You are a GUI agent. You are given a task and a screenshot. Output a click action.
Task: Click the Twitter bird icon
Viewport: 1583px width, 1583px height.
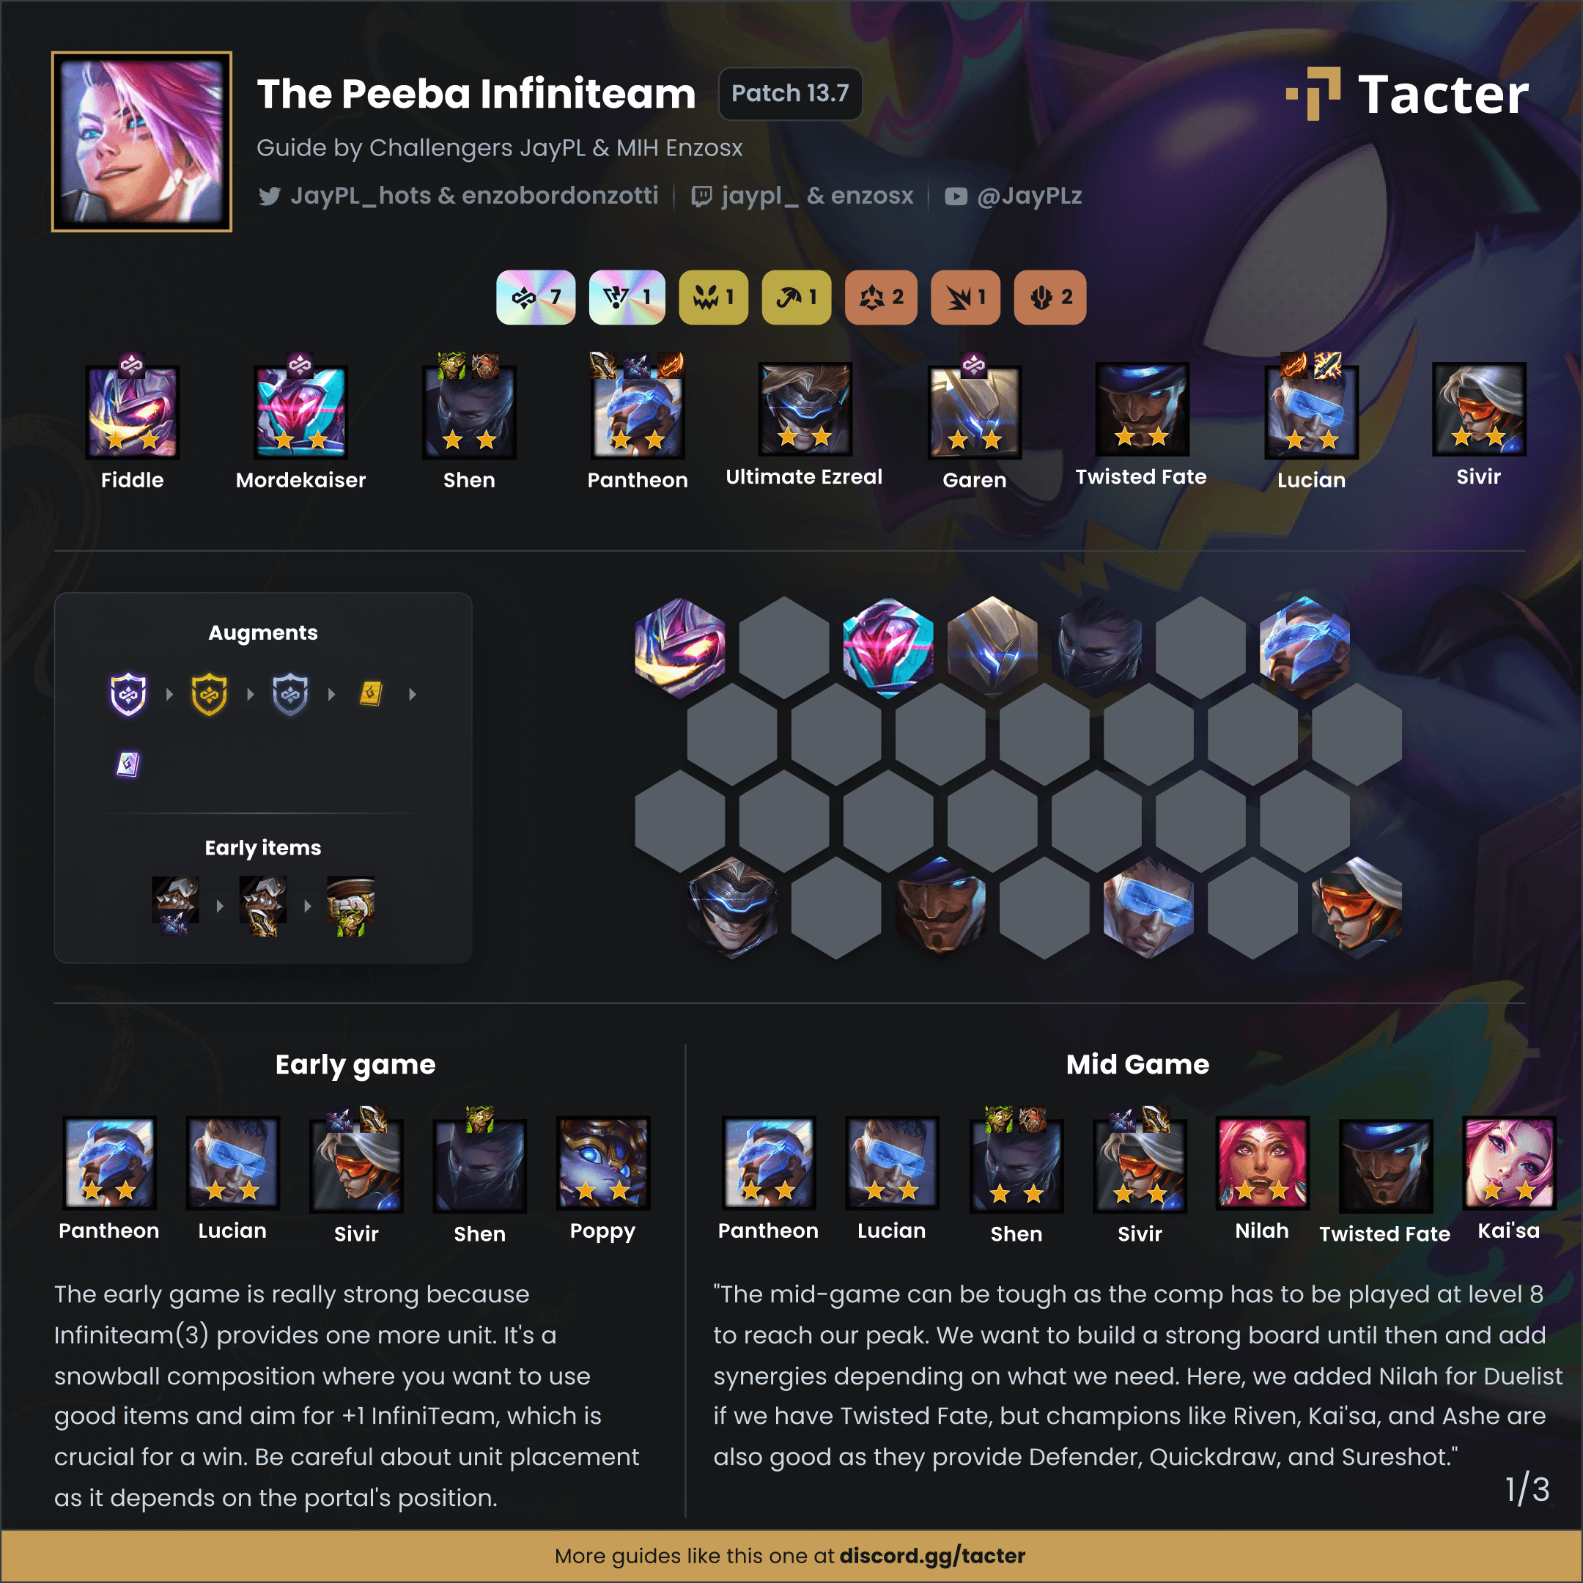click(270, 196)
